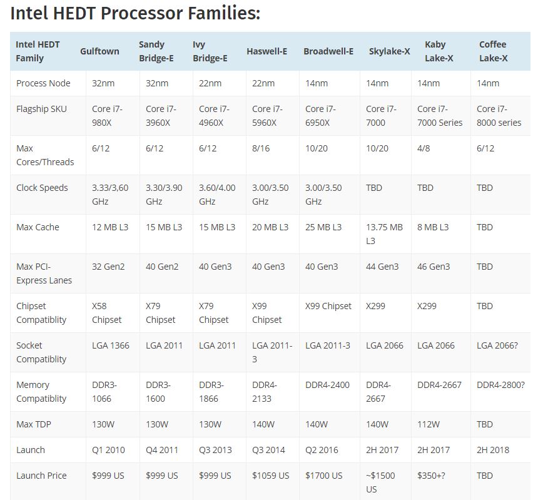The width and height of the screenshot is (533, 500).
Task: Click the LGA 1366 socket cell
Action: tap(111, 345)
